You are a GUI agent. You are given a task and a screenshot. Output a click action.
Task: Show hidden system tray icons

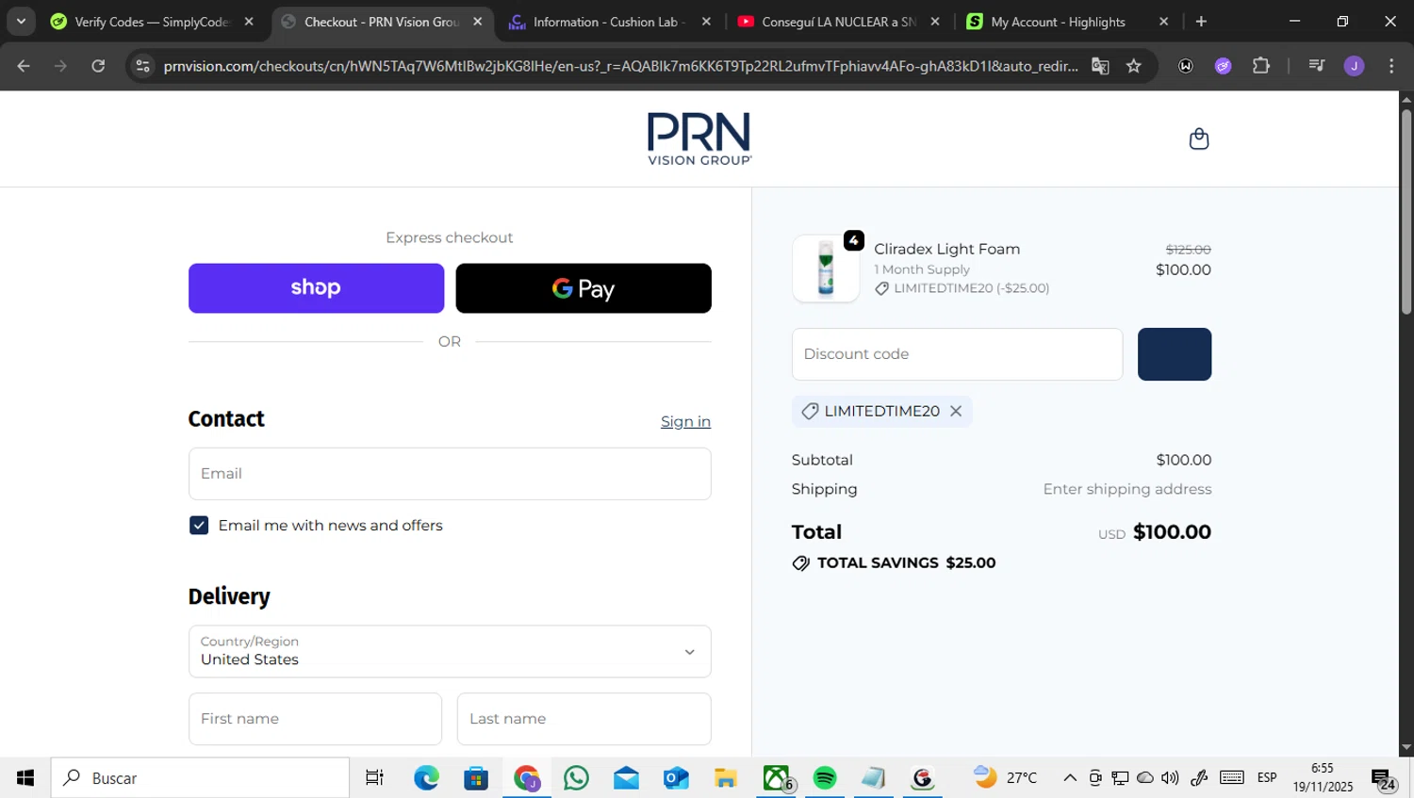[1070, 778]
